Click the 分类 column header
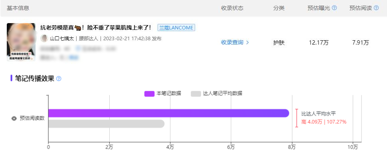 pyautogui.click(x=279, y=8)
